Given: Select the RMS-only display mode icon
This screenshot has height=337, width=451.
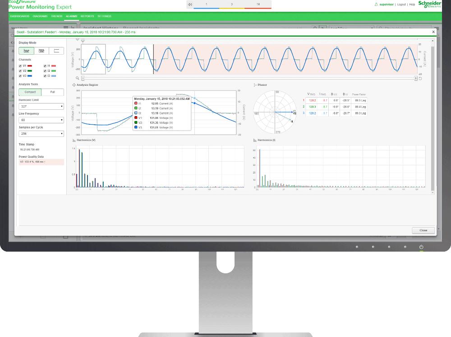Looking at the screenshot, I should 56,51.
